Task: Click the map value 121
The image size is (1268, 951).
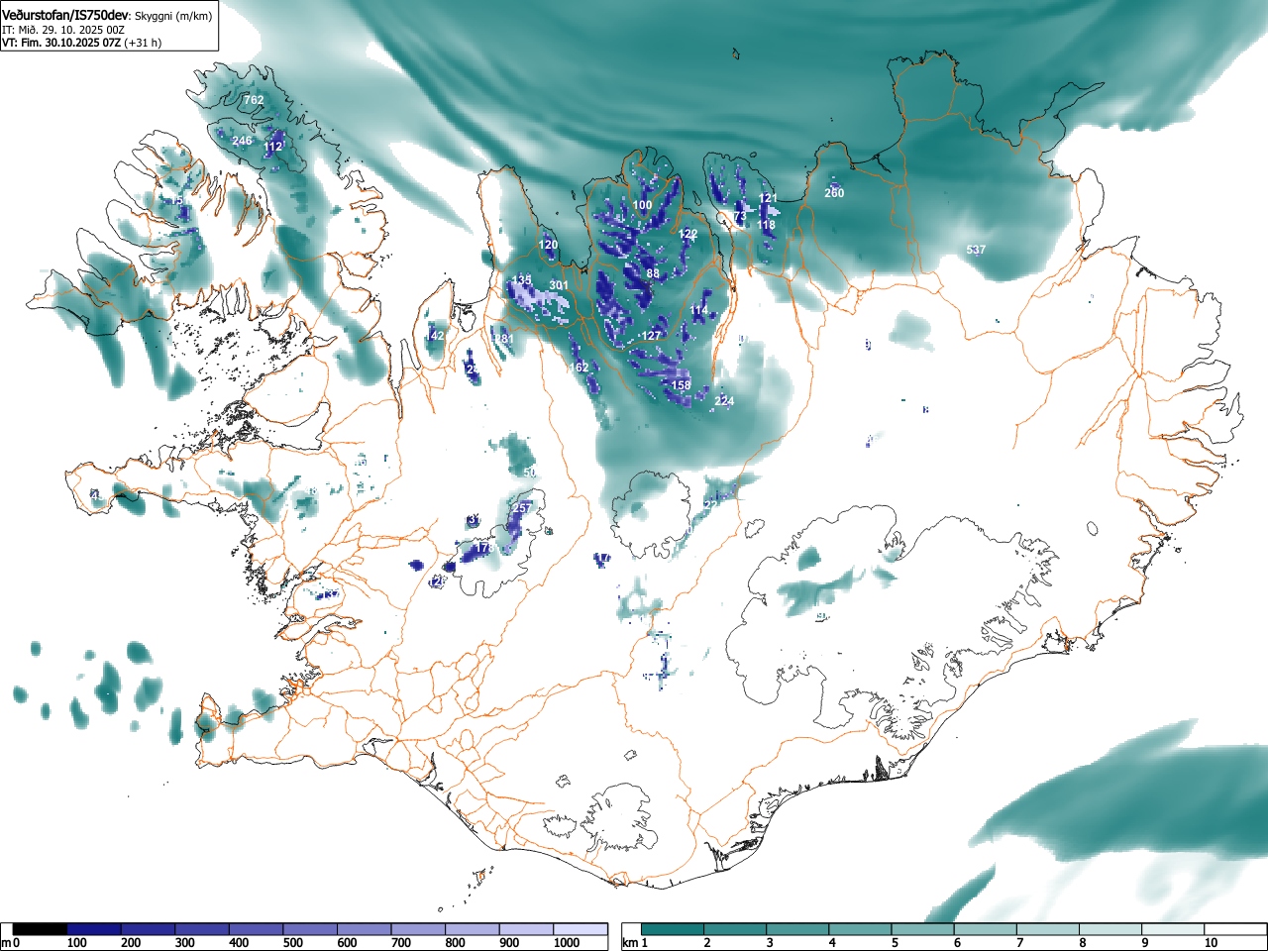Action: 768,198
